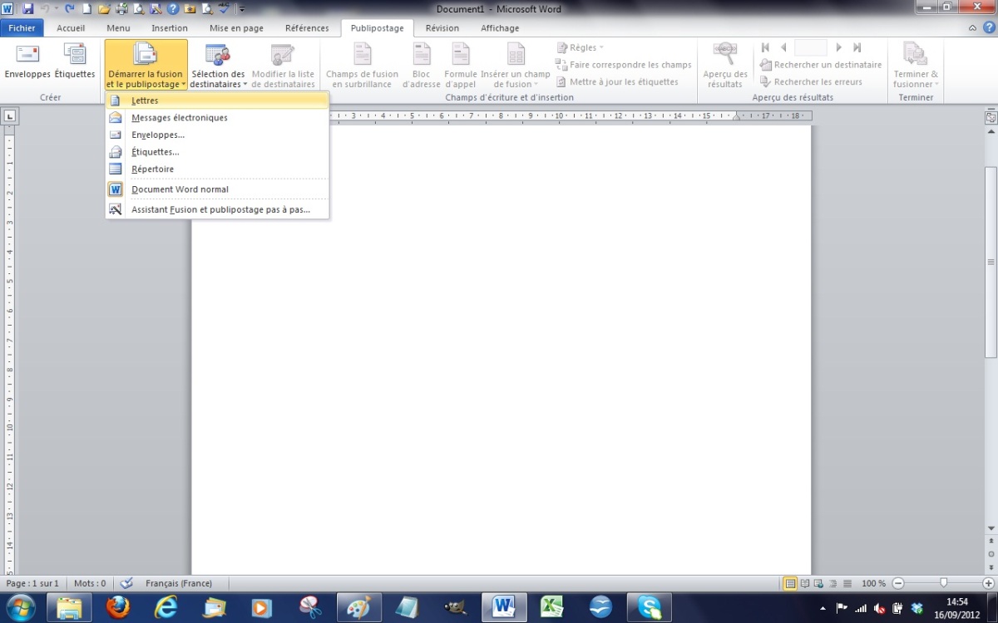The image size is (998, 623).
Task: Click the Étiquettes ribbon button
Action: [75, 63]
